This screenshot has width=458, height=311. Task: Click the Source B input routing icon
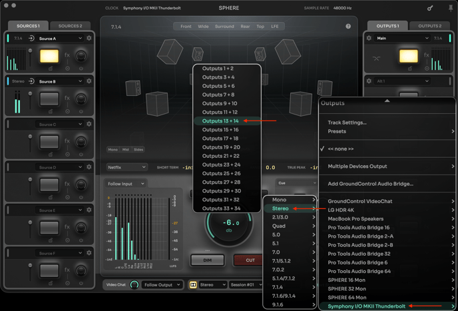[31, 81]
